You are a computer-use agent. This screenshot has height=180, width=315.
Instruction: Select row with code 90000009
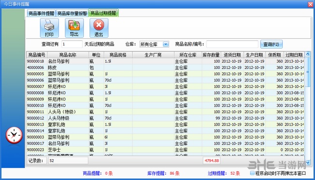(x=166, y=99)
